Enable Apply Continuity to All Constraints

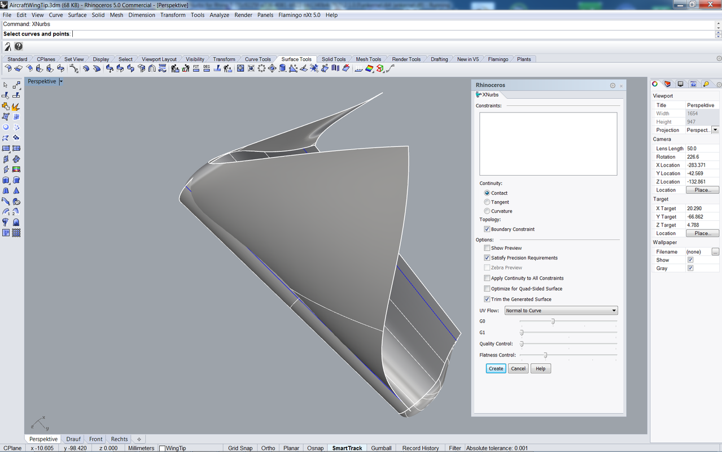click(487, 278)
